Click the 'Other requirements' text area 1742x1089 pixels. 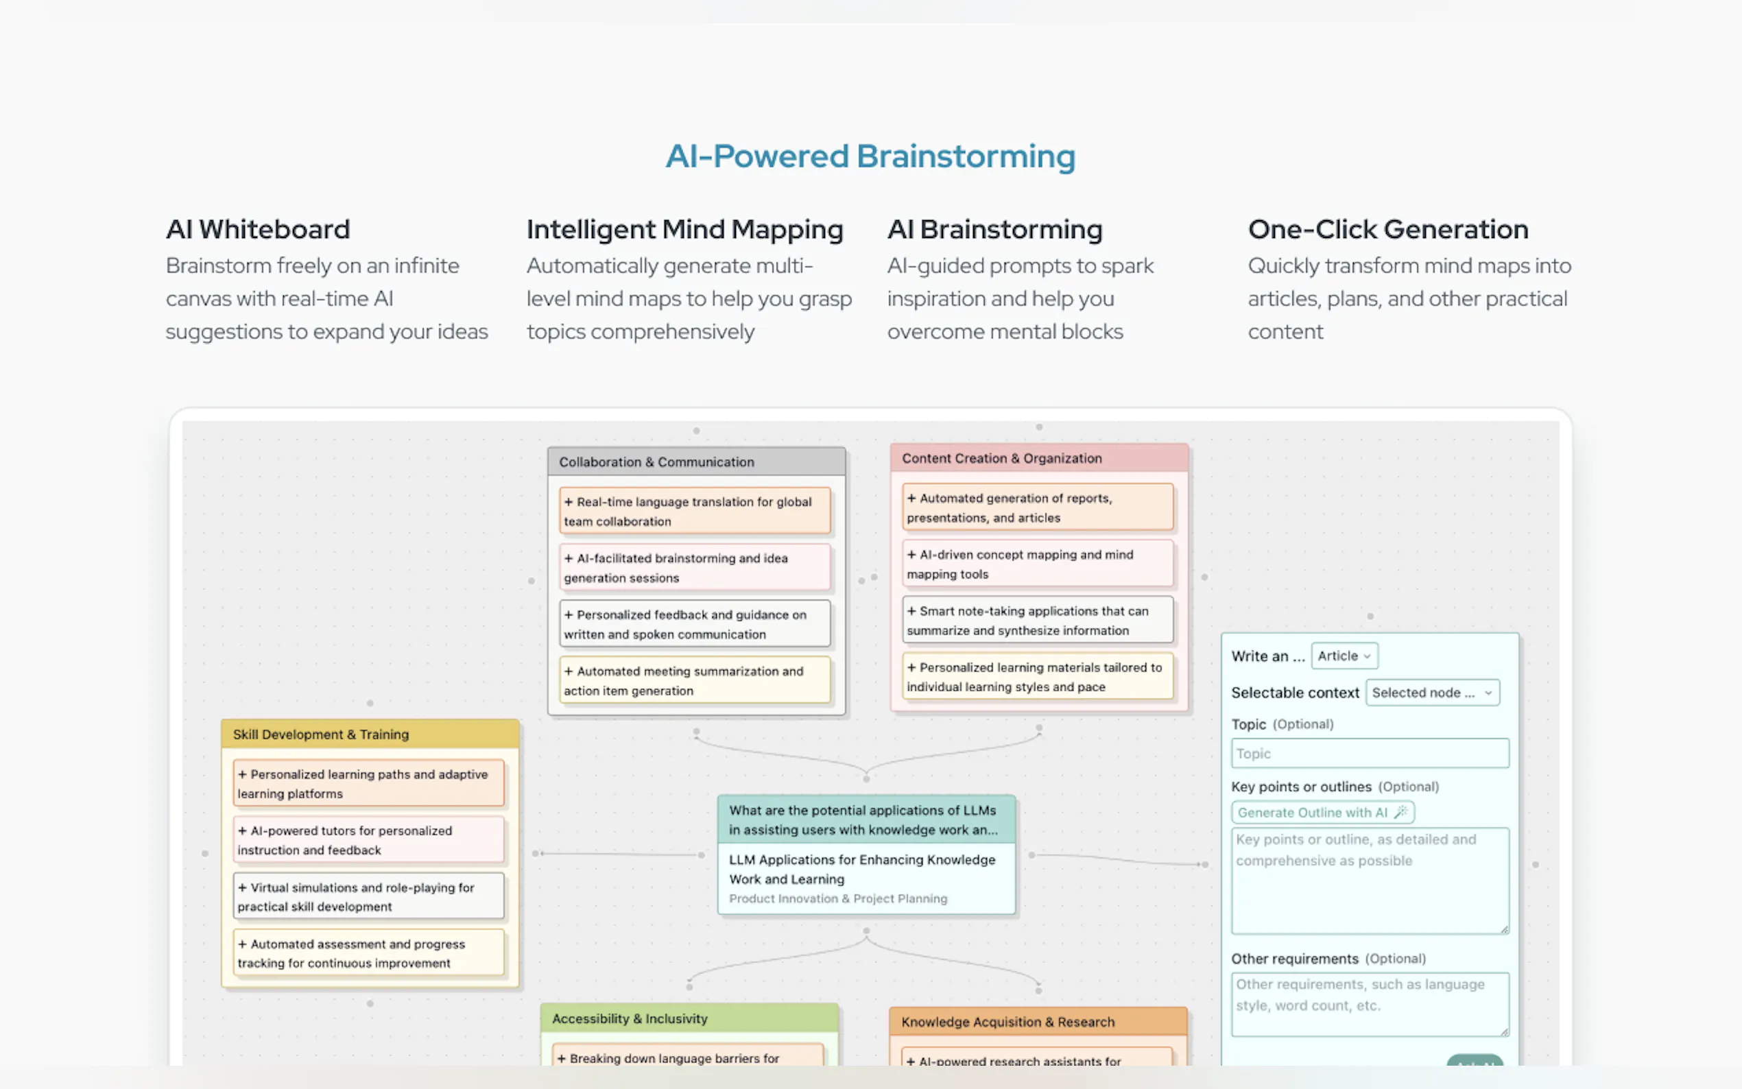1369,1004
